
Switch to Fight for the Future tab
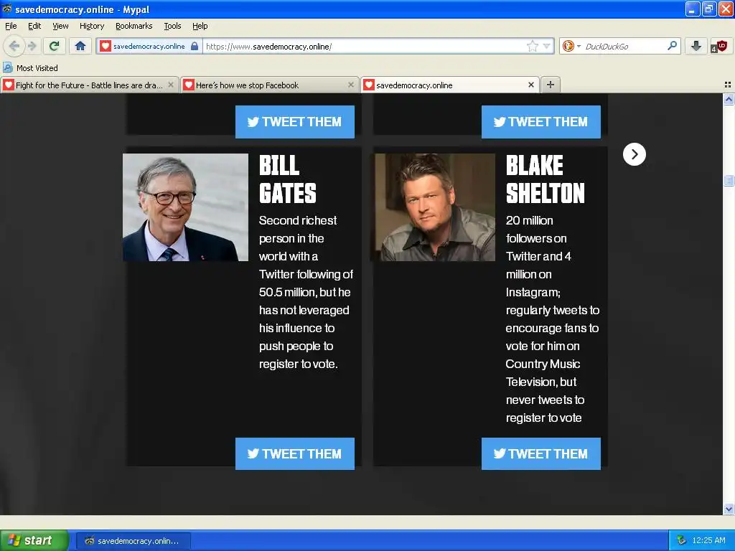click(90, 85)
